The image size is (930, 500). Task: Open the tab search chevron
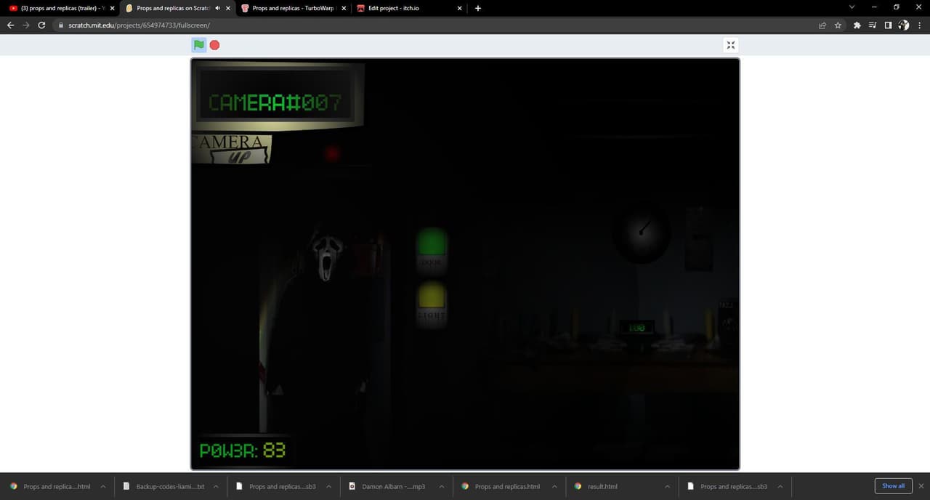click(852, 7)
